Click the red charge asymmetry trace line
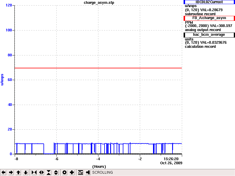The image size is (235, 176). click(x=98, y=68)
